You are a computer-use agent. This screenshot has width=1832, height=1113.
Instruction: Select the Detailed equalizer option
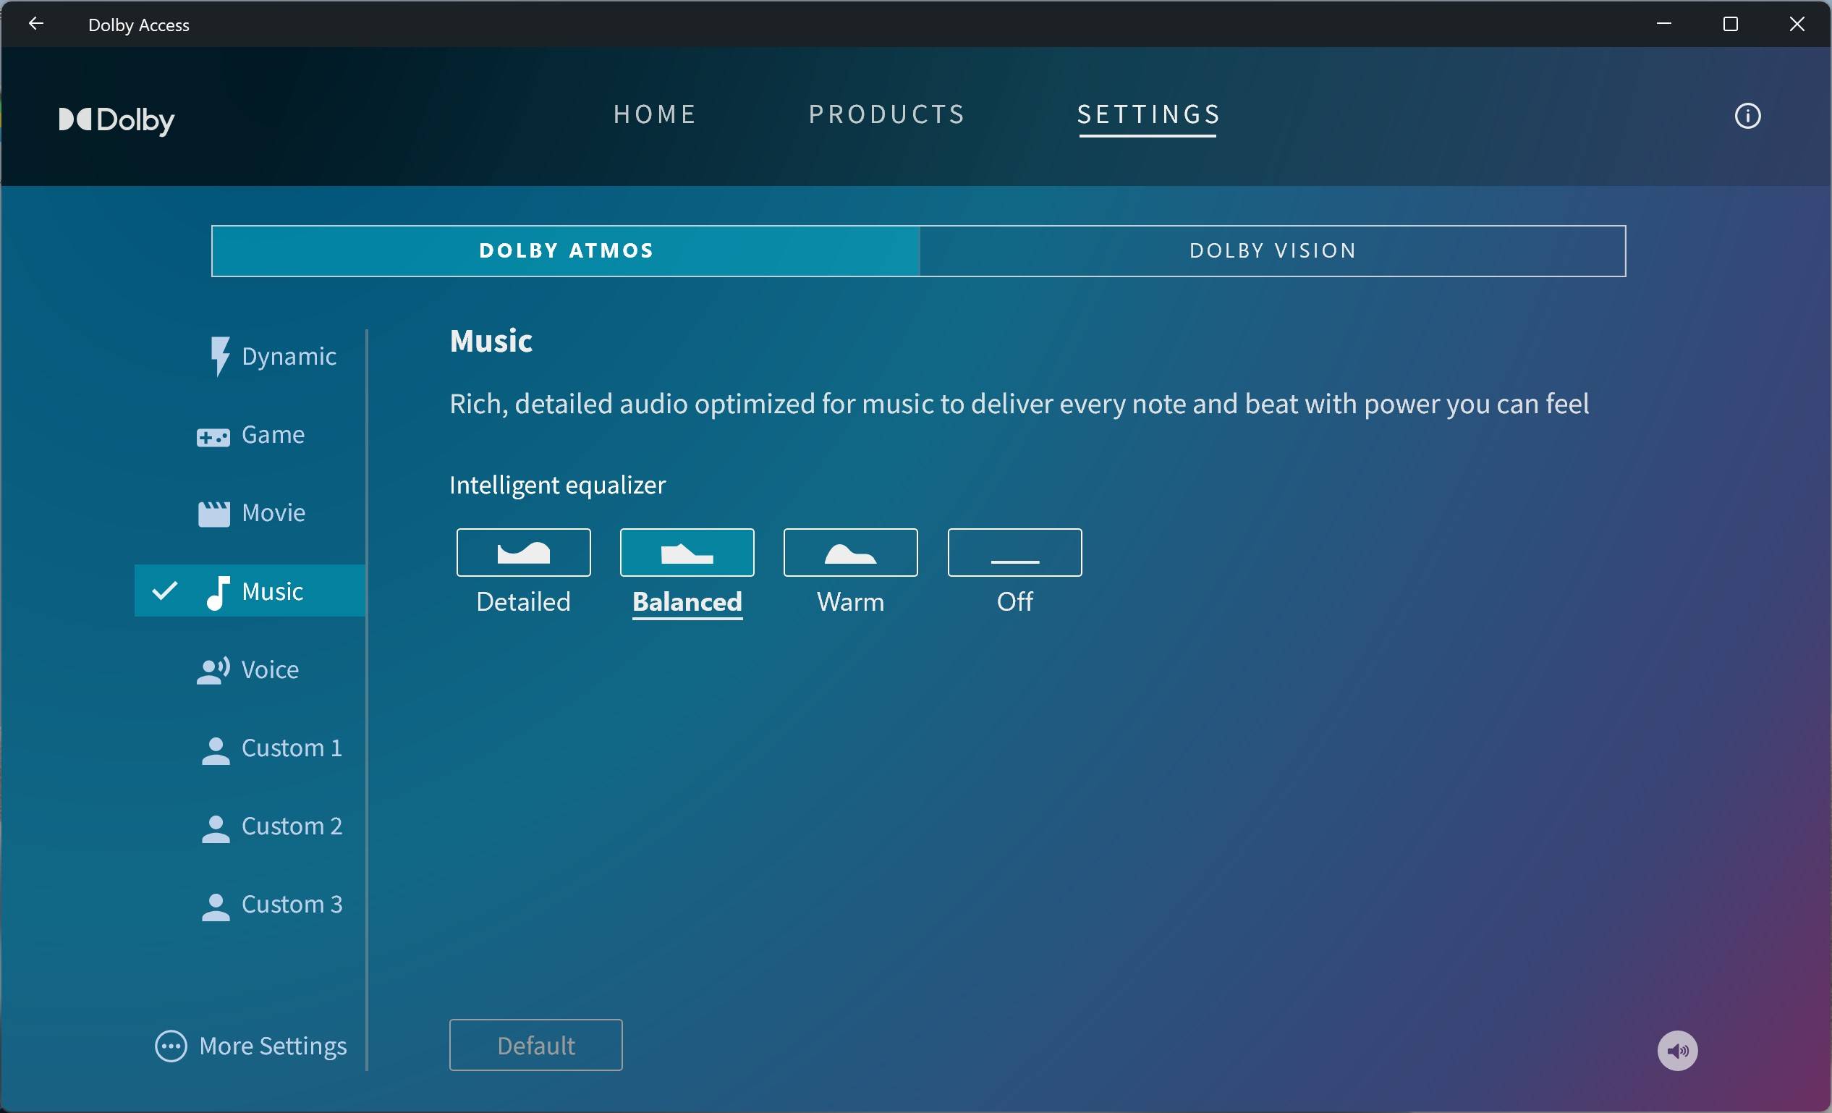coord(523,552)
